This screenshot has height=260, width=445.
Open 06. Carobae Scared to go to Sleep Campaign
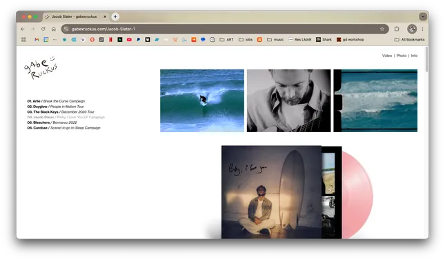[x=63, y=128]
